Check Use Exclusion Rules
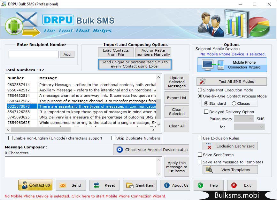 tap(200, 138)
